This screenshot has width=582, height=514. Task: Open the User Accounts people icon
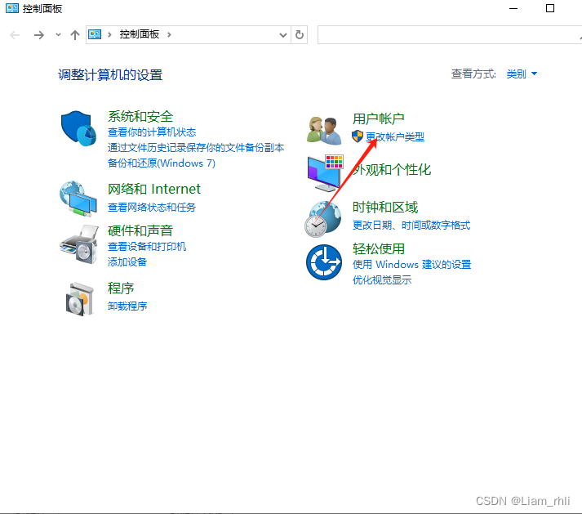tap(324, 131)
